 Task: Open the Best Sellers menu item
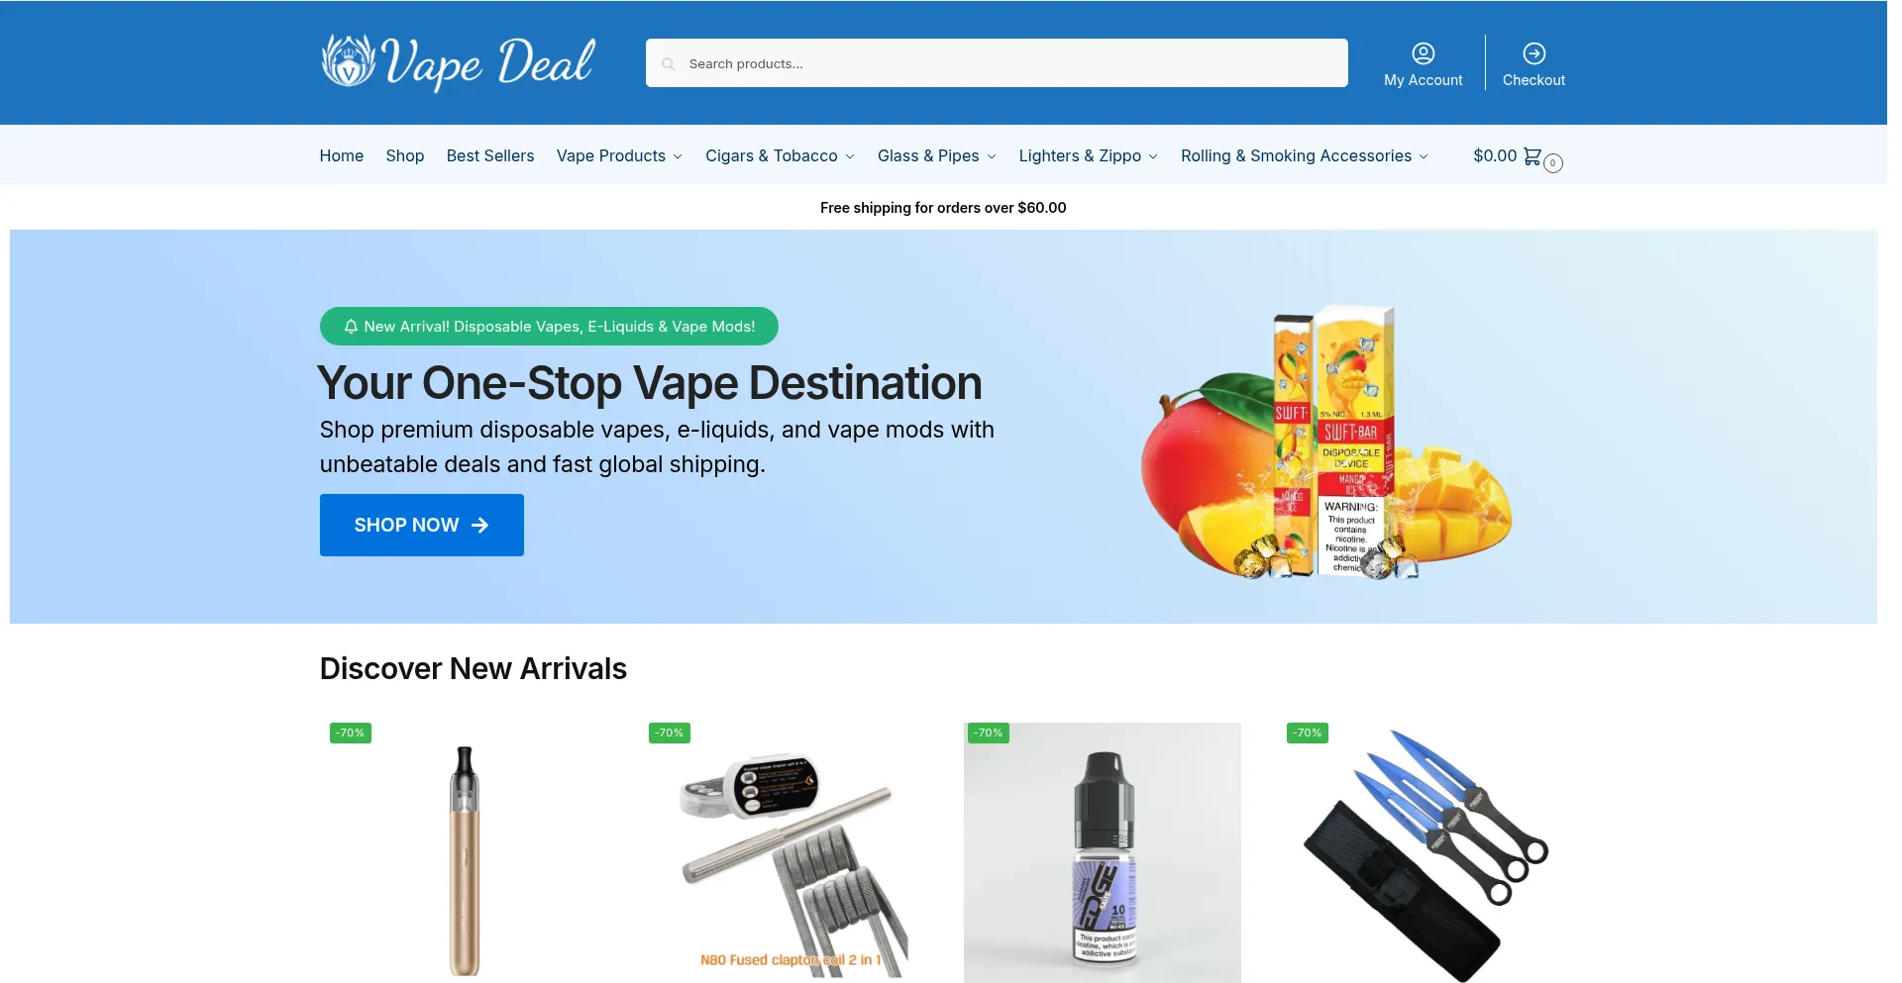point(490,155)
